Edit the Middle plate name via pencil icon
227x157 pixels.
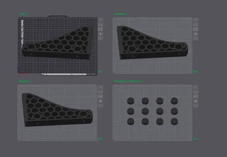(126, 14)
